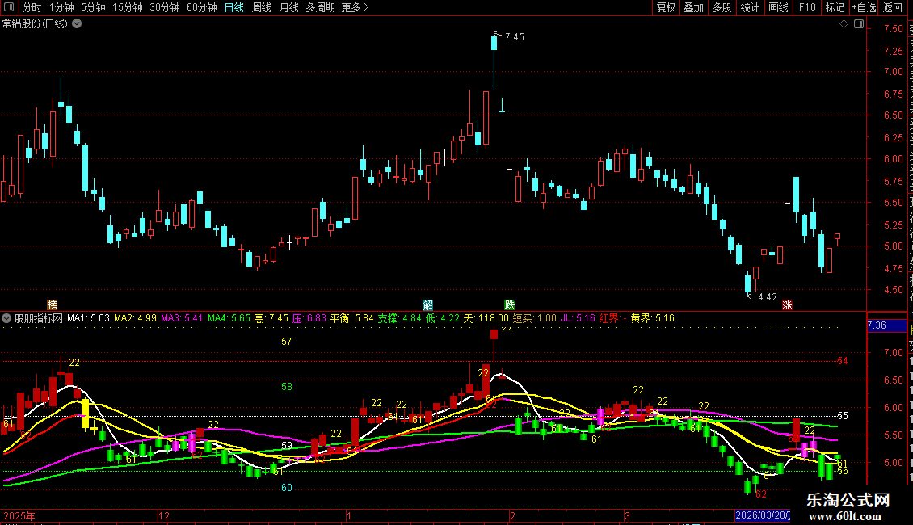Select the 30分钟 period tab
913x525 pixels.
(165, 7)
